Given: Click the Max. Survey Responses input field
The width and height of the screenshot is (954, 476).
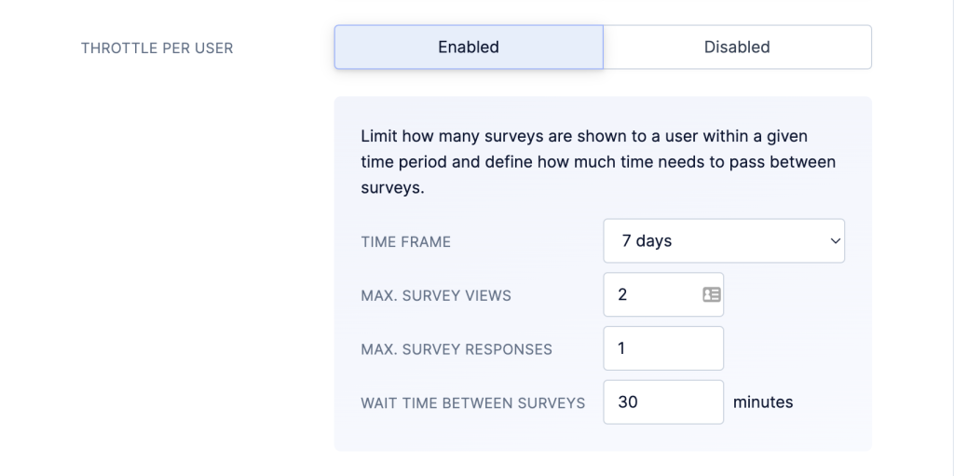Looking at the screenshot, I should [663, 348].
